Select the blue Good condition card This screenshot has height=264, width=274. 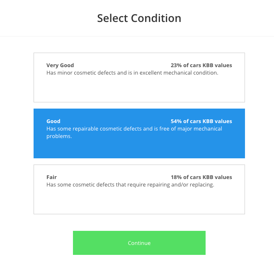[139, 133]
